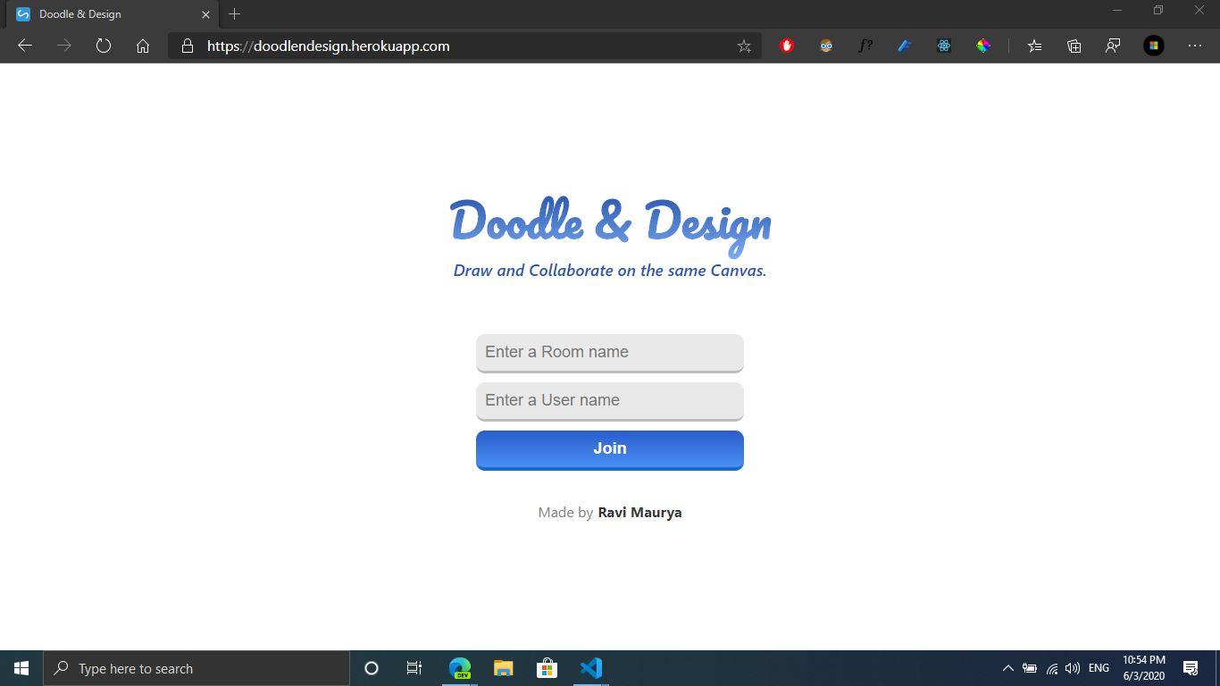Open the Ravi Maurya author link
This screenshot has width=1220, height=686.
pyautogui.click(x=639, y=513)
